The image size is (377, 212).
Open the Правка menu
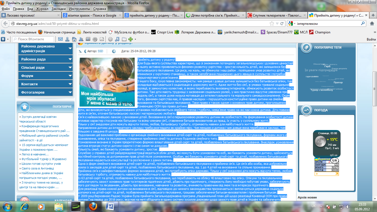[x=19, y=9]
